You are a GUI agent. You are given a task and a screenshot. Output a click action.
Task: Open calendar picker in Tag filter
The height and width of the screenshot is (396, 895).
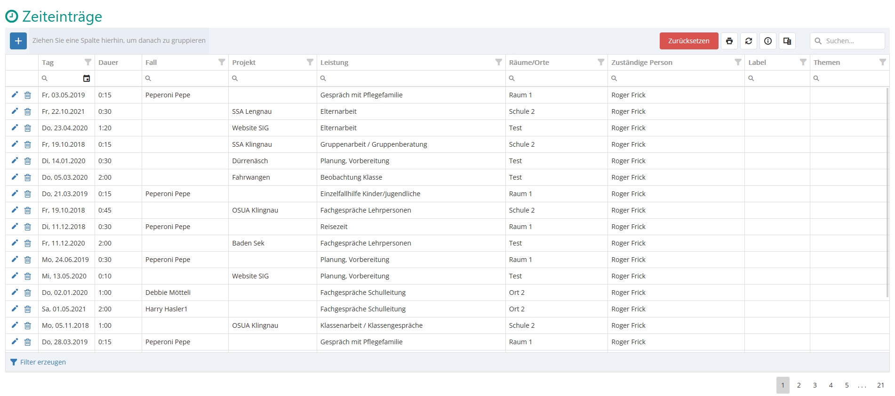87,79
